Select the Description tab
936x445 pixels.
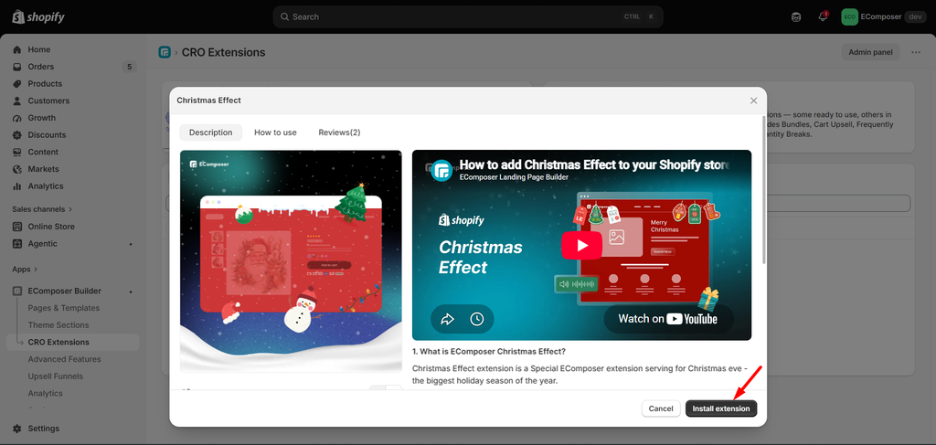tap(211, 132)
